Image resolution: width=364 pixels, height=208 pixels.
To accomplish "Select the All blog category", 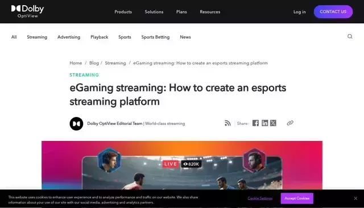I will [x=14, y=37].
